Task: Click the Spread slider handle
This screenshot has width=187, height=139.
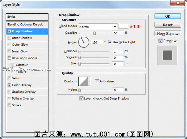Action: pyautogui.click(x=79, y=58)
